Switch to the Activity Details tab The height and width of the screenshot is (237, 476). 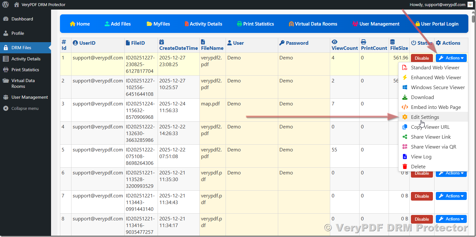click(x=203, y=24)
